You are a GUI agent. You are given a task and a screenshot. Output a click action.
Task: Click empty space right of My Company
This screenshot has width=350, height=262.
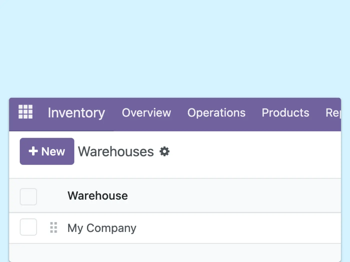pyautogui.click(x=237, y=228)
